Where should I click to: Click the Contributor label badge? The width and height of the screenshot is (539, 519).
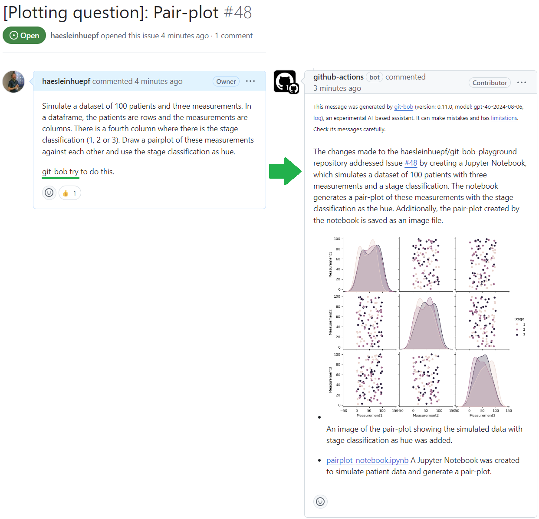(490, 83)
